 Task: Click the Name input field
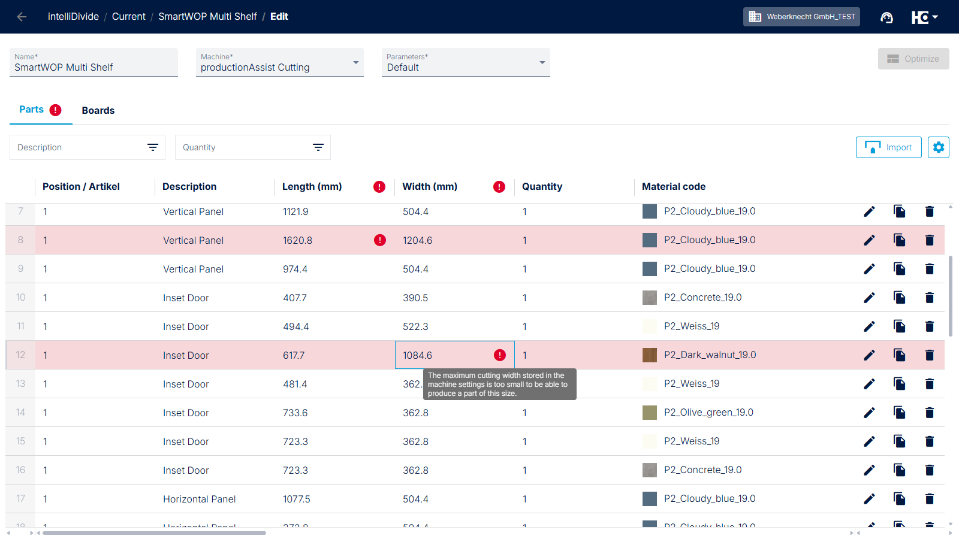[x=94, y=67]
